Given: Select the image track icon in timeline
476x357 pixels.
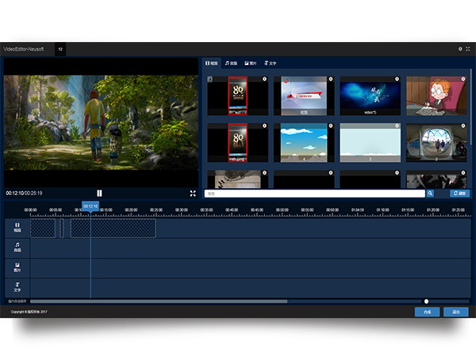Looking at the screenshot, I should pyautogui.click(x=17, y=268).
